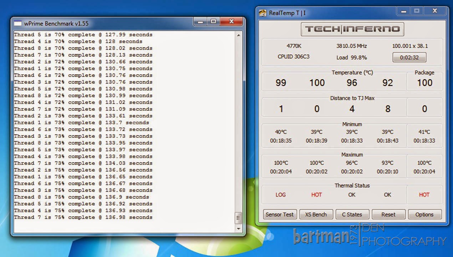453x257 pixels.
Task: Click core one temperature 99
Action: (x=281, y=83)
